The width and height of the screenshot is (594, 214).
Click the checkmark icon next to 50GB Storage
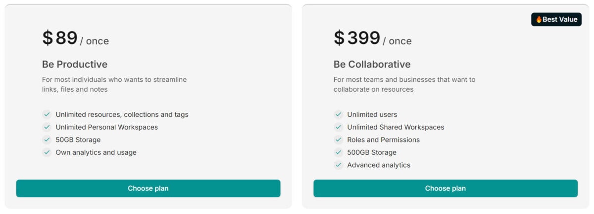47,140
